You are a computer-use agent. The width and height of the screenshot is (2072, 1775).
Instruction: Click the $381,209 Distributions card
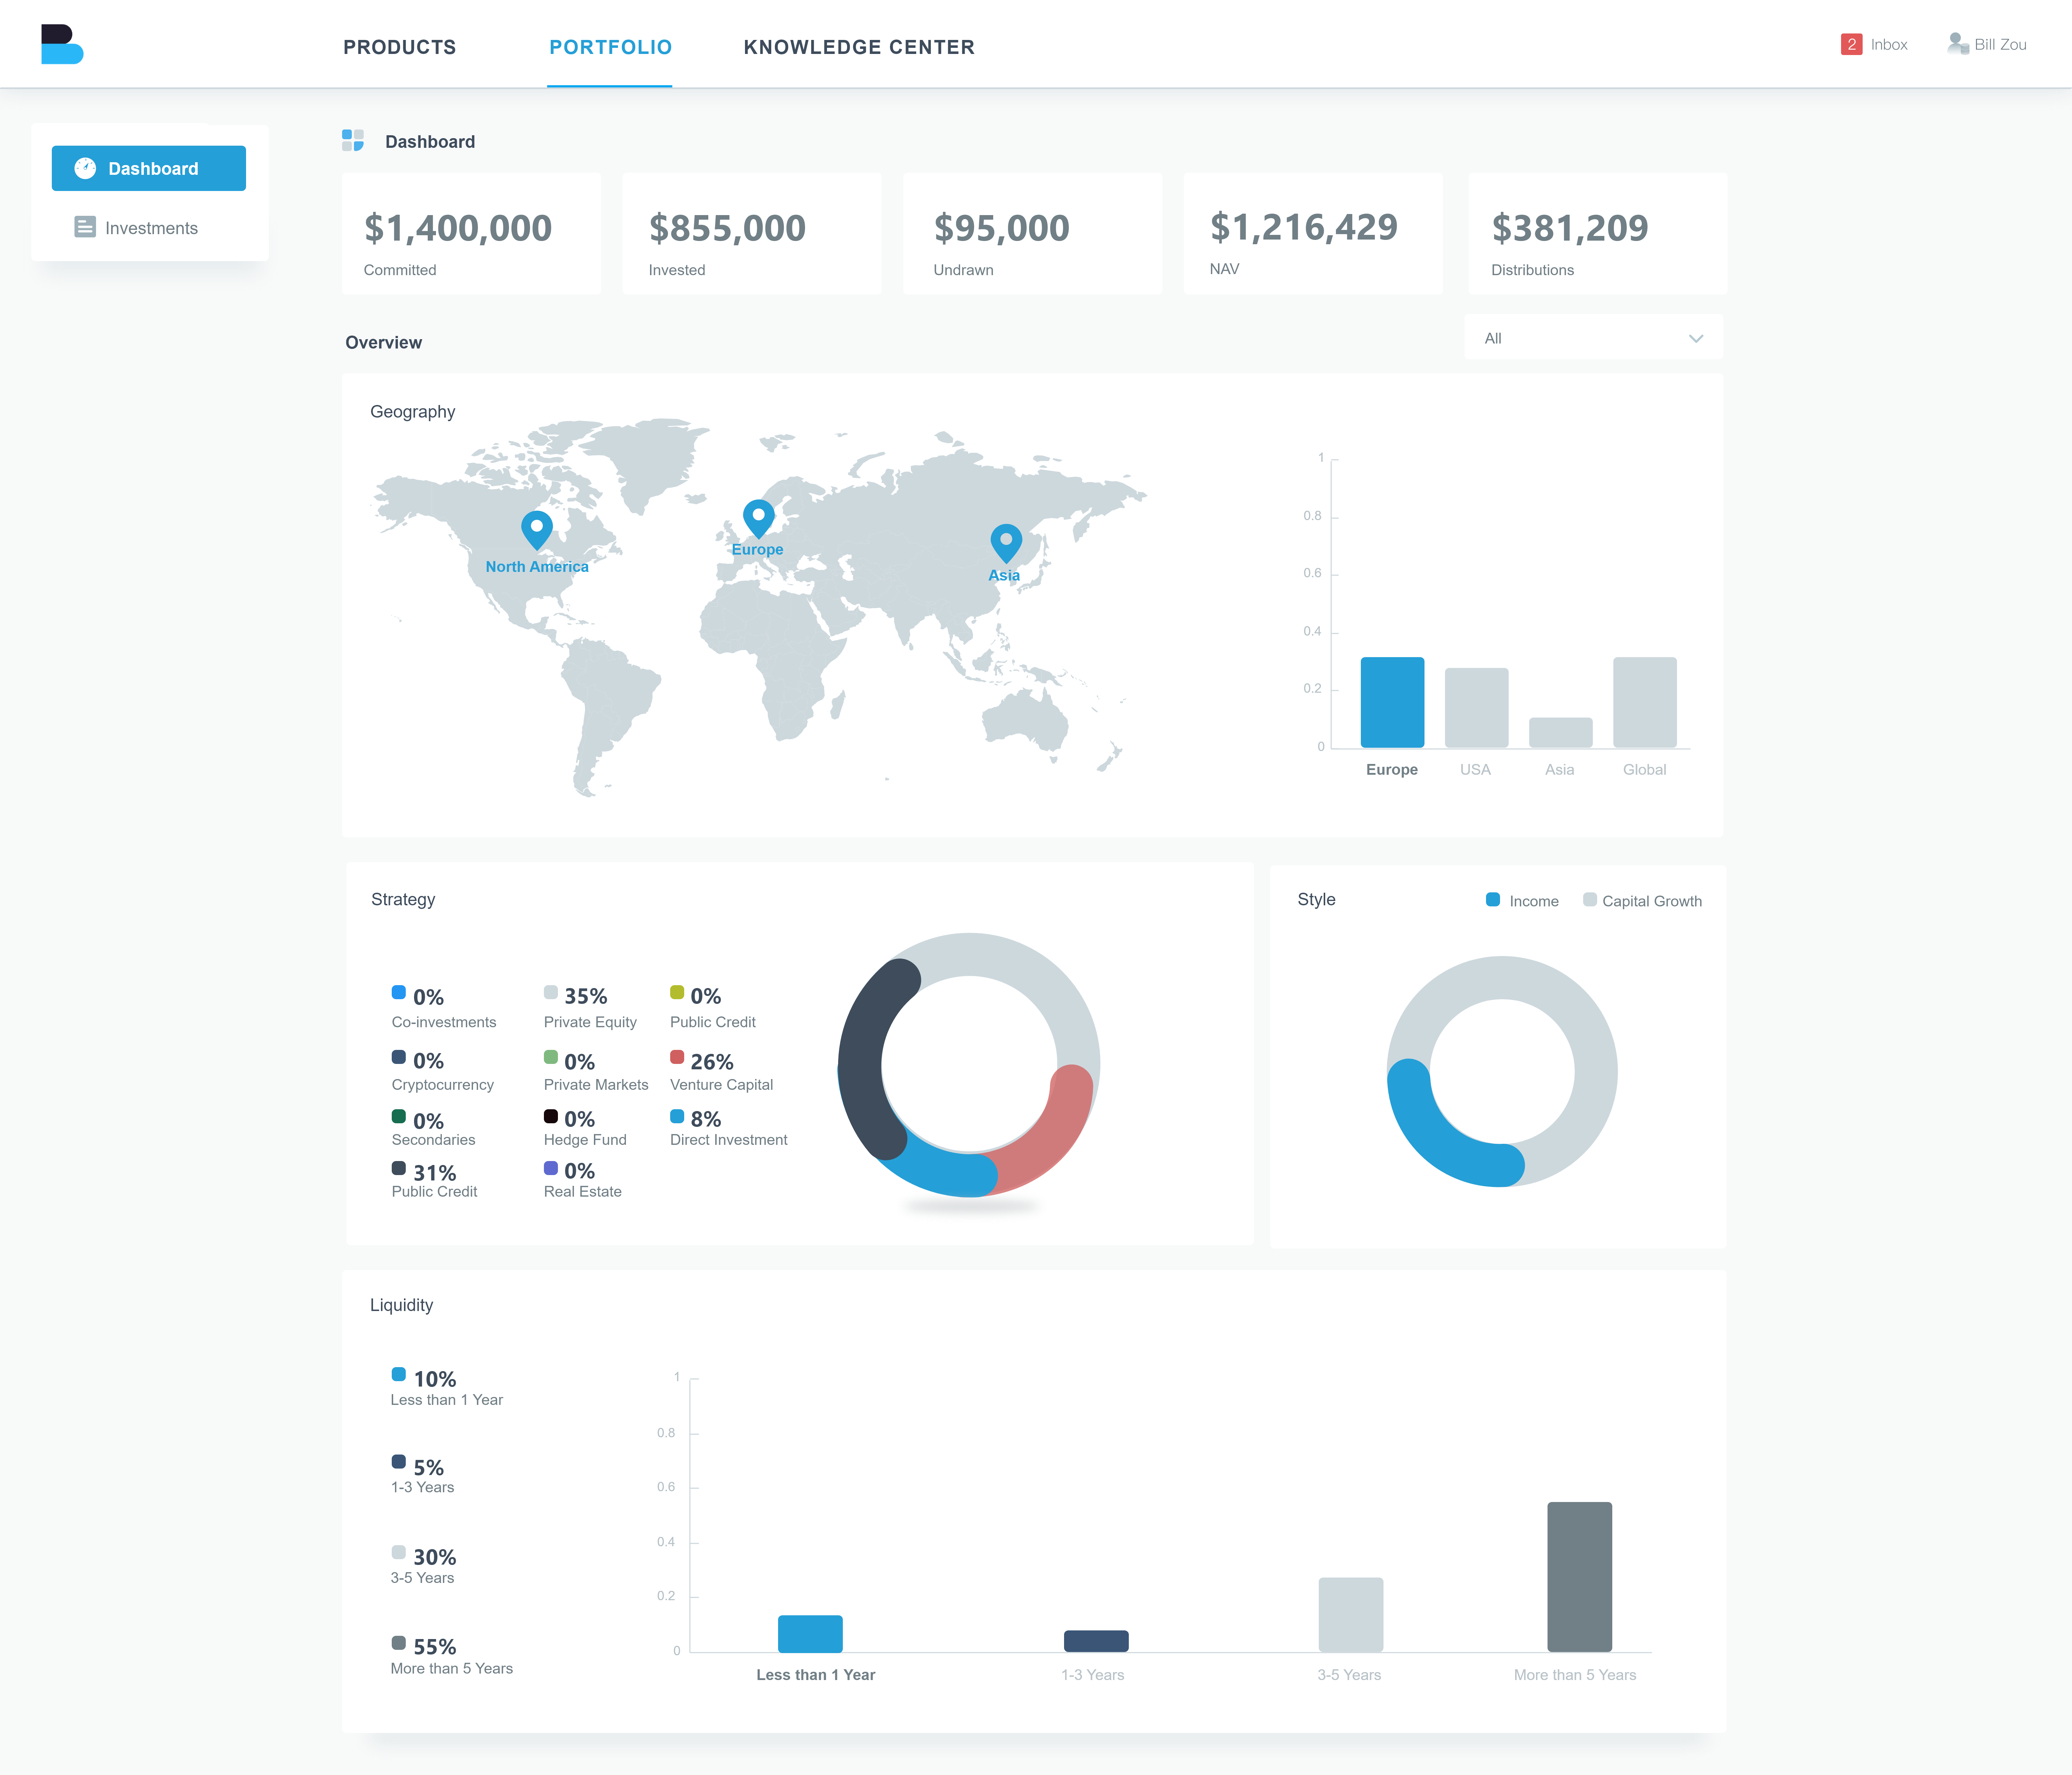click(x=1598, y=234)
